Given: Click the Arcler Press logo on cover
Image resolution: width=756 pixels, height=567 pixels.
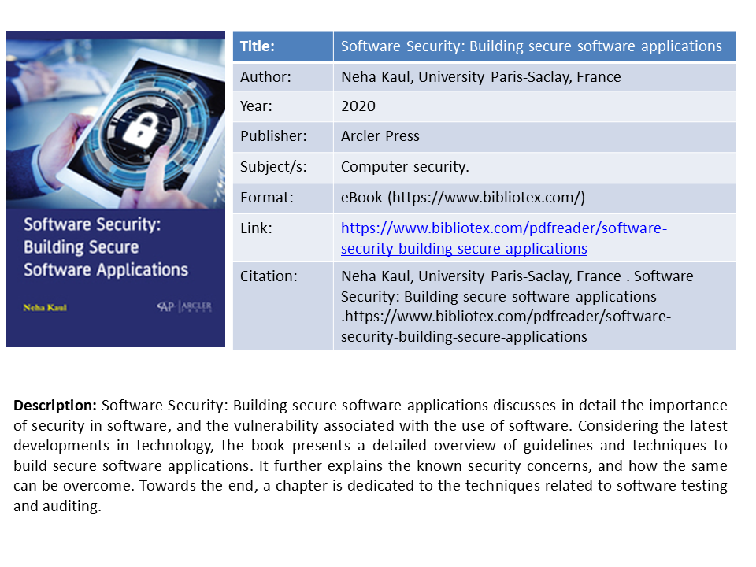Looking at the screenshot, I should point(184,306).
